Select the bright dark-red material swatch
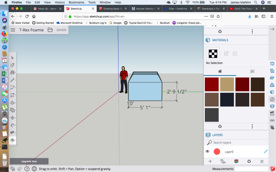 pyautogui.click(x=212, y=84)
